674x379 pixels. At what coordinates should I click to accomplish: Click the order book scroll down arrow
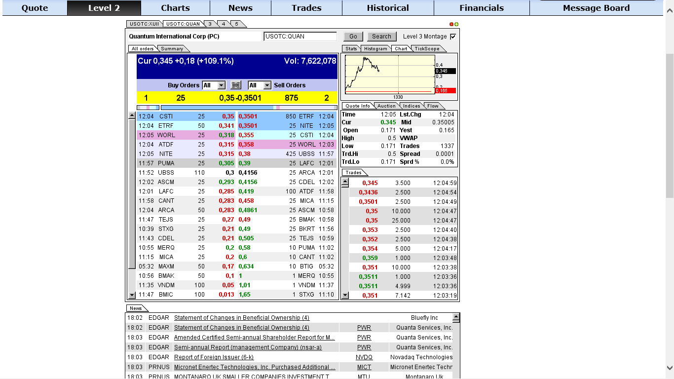(132, 295)
